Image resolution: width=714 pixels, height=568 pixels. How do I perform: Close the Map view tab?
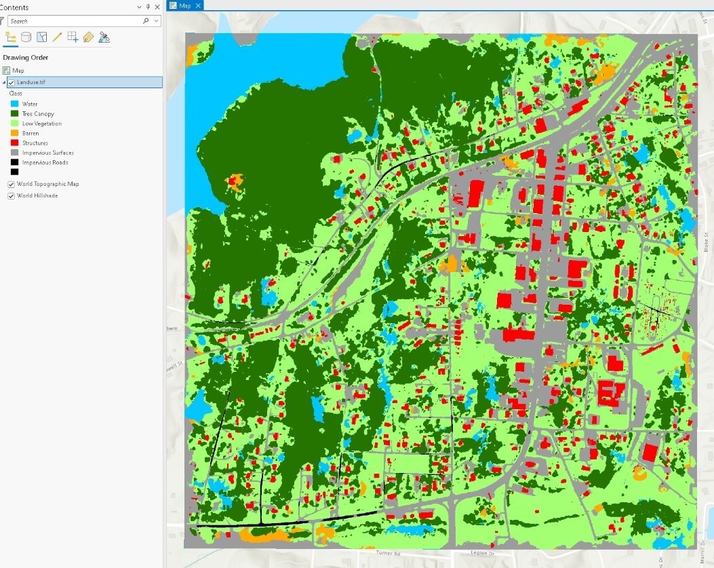[x=198, y=5]
